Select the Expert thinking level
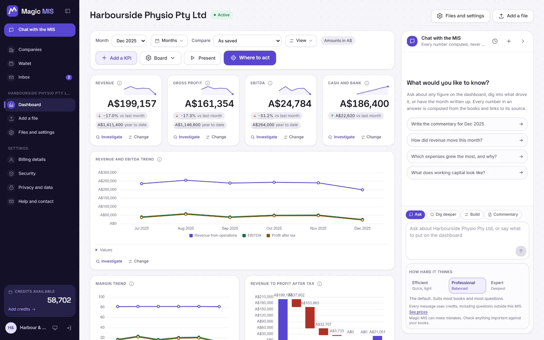 point(507,286)
